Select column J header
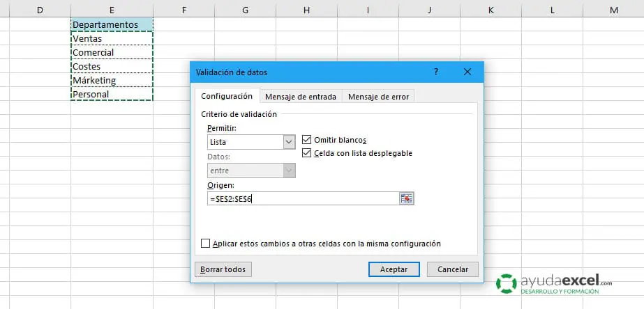This screenshot has width=644, height=309. coord(429,10)
